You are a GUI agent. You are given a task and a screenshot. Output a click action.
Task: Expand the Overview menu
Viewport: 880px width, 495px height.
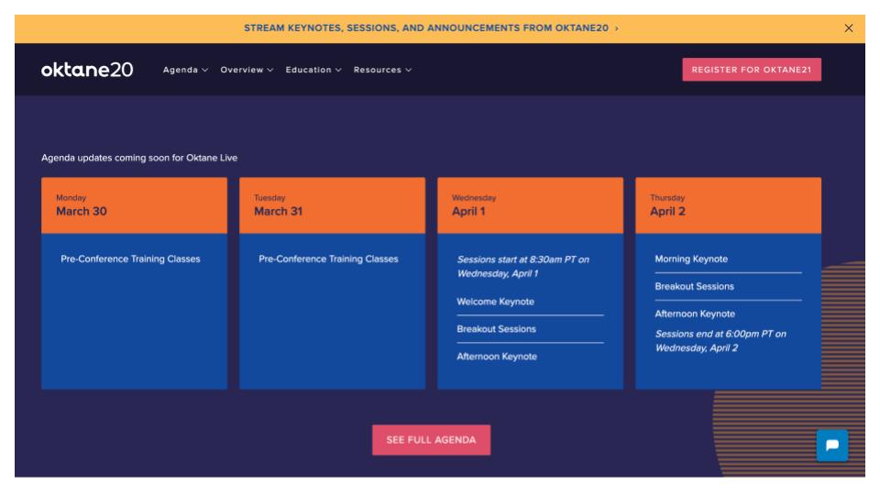pyautogui.click(x=247, y=70)
